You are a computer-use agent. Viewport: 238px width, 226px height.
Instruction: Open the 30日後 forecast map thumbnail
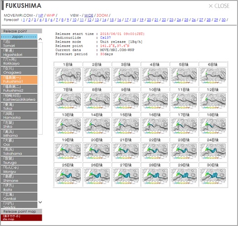click(213, 176)
